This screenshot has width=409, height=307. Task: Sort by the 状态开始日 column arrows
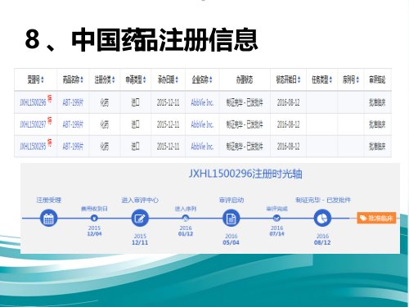pos(299,79)
